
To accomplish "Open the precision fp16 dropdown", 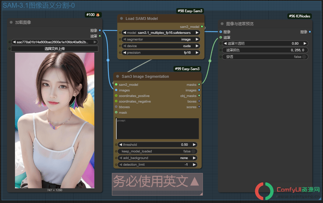I will 161,53.
